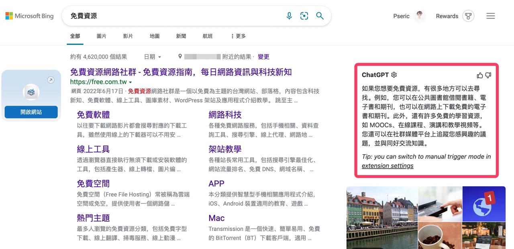The width and height of the screenshot is (514, 249).
Task: Click the expand arrow on site card
Action: click(x=51, y=80)
